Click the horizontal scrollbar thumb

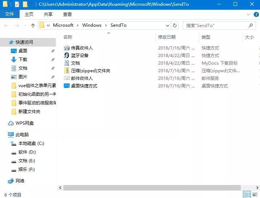(x=152, y=188)
